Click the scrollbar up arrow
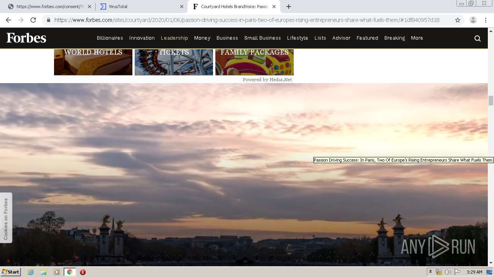Image resolution: width=494 pixels, height=277 pixels. [491, 31]
